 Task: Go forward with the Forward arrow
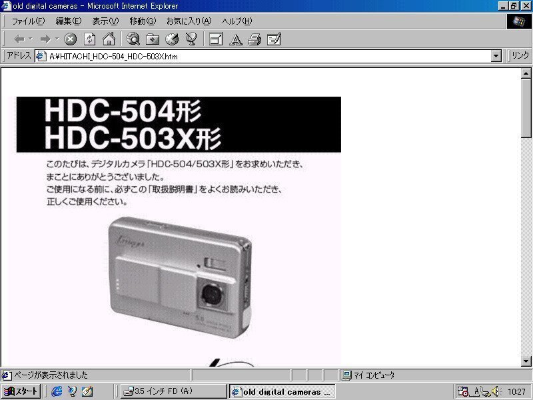pyautogui.click(x=45, y=39)
